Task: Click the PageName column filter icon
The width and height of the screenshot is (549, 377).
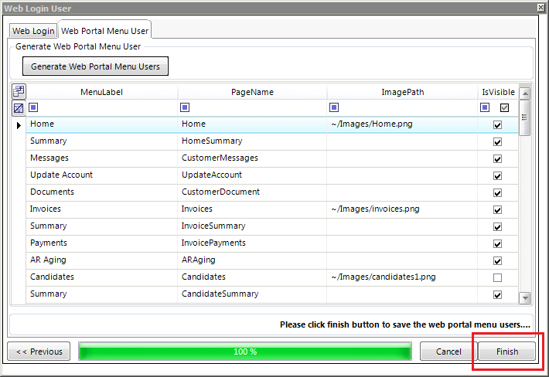Action: (x=185, y=107)
